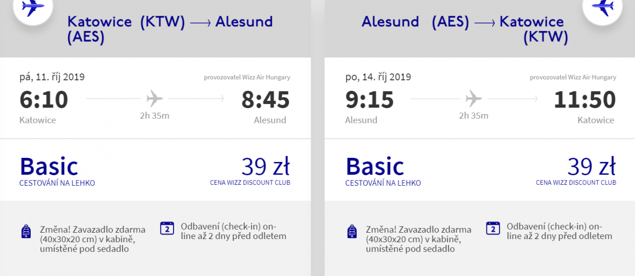Click the backpack baggage icon on the outbound card
The height and width of the screenshot is (276, 635).
point(26,231)
